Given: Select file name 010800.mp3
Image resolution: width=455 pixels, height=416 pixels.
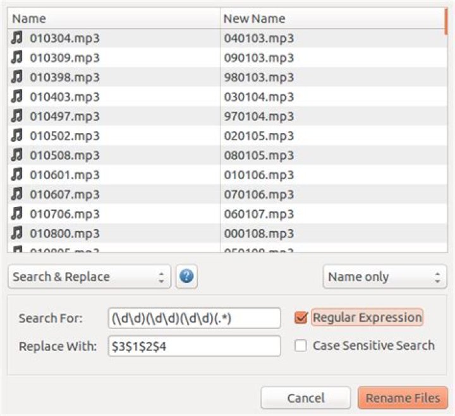Looking at the screenshot, I should (64, 234).
